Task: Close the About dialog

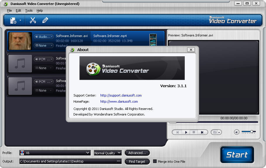Action: pyautogui.click(x=191, y=50)
